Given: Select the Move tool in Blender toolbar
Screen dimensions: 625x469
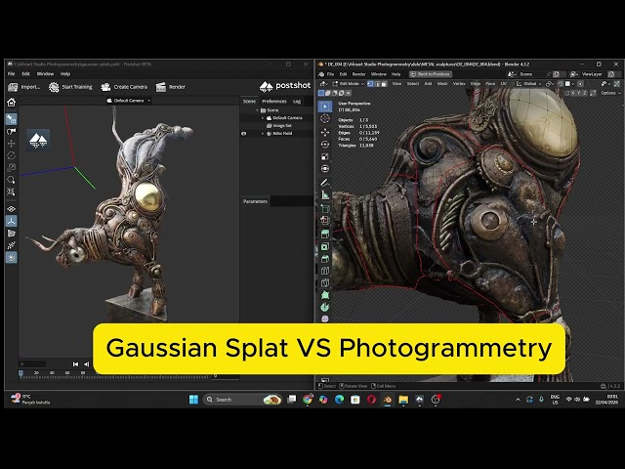Looking at the screenshot, I should click(325, 132).
